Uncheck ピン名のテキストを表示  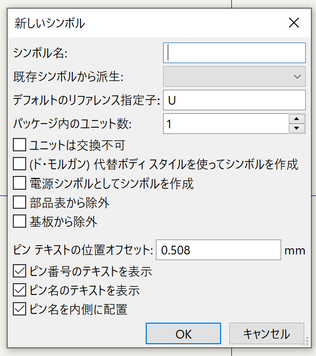pyautogui.click(x=19, y=290)
